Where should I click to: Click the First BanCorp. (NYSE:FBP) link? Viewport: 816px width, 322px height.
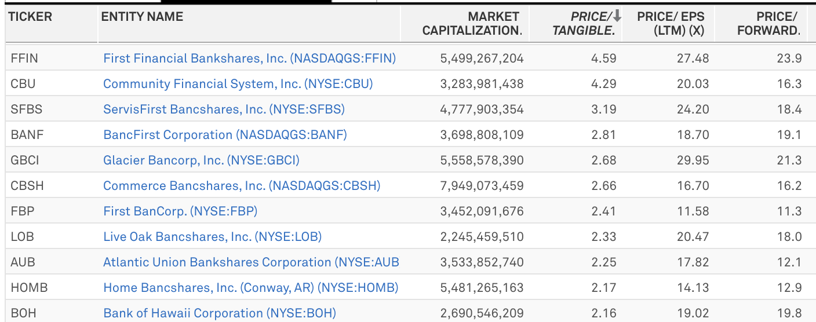pos(180,211)
